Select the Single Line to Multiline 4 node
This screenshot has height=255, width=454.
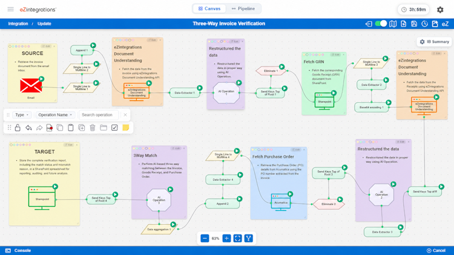pos(223,155)
